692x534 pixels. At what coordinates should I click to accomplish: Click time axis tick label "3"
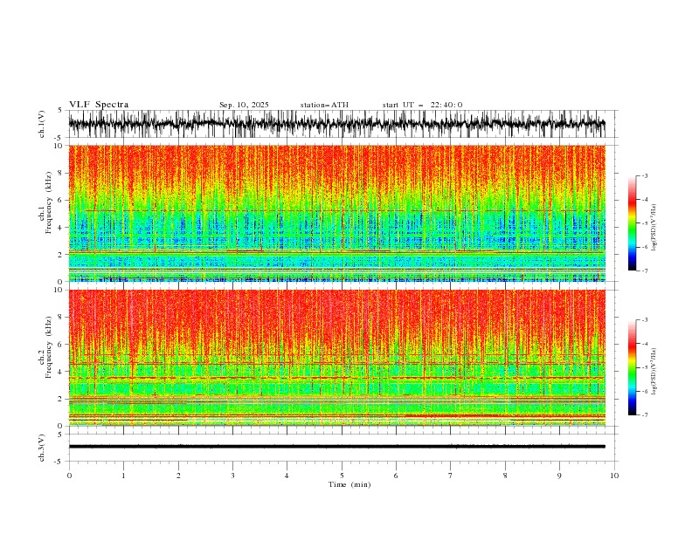coord(232,476)
